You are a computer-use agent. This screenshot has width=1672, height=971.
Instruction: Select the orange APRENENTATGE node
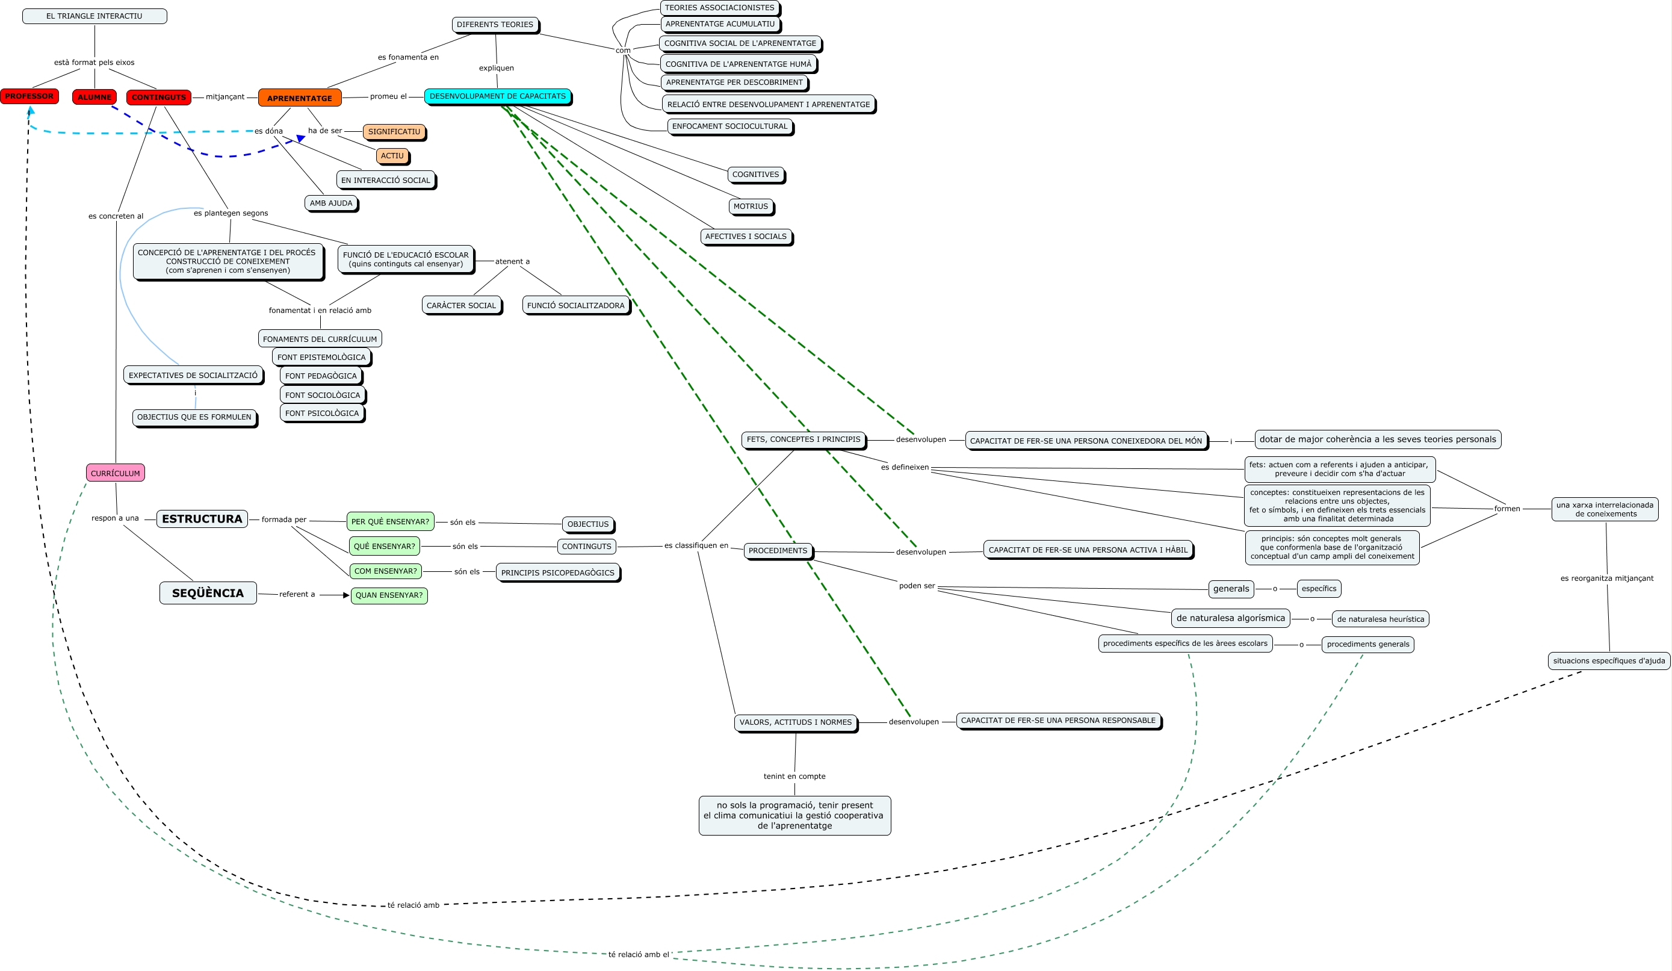(300, 98)
